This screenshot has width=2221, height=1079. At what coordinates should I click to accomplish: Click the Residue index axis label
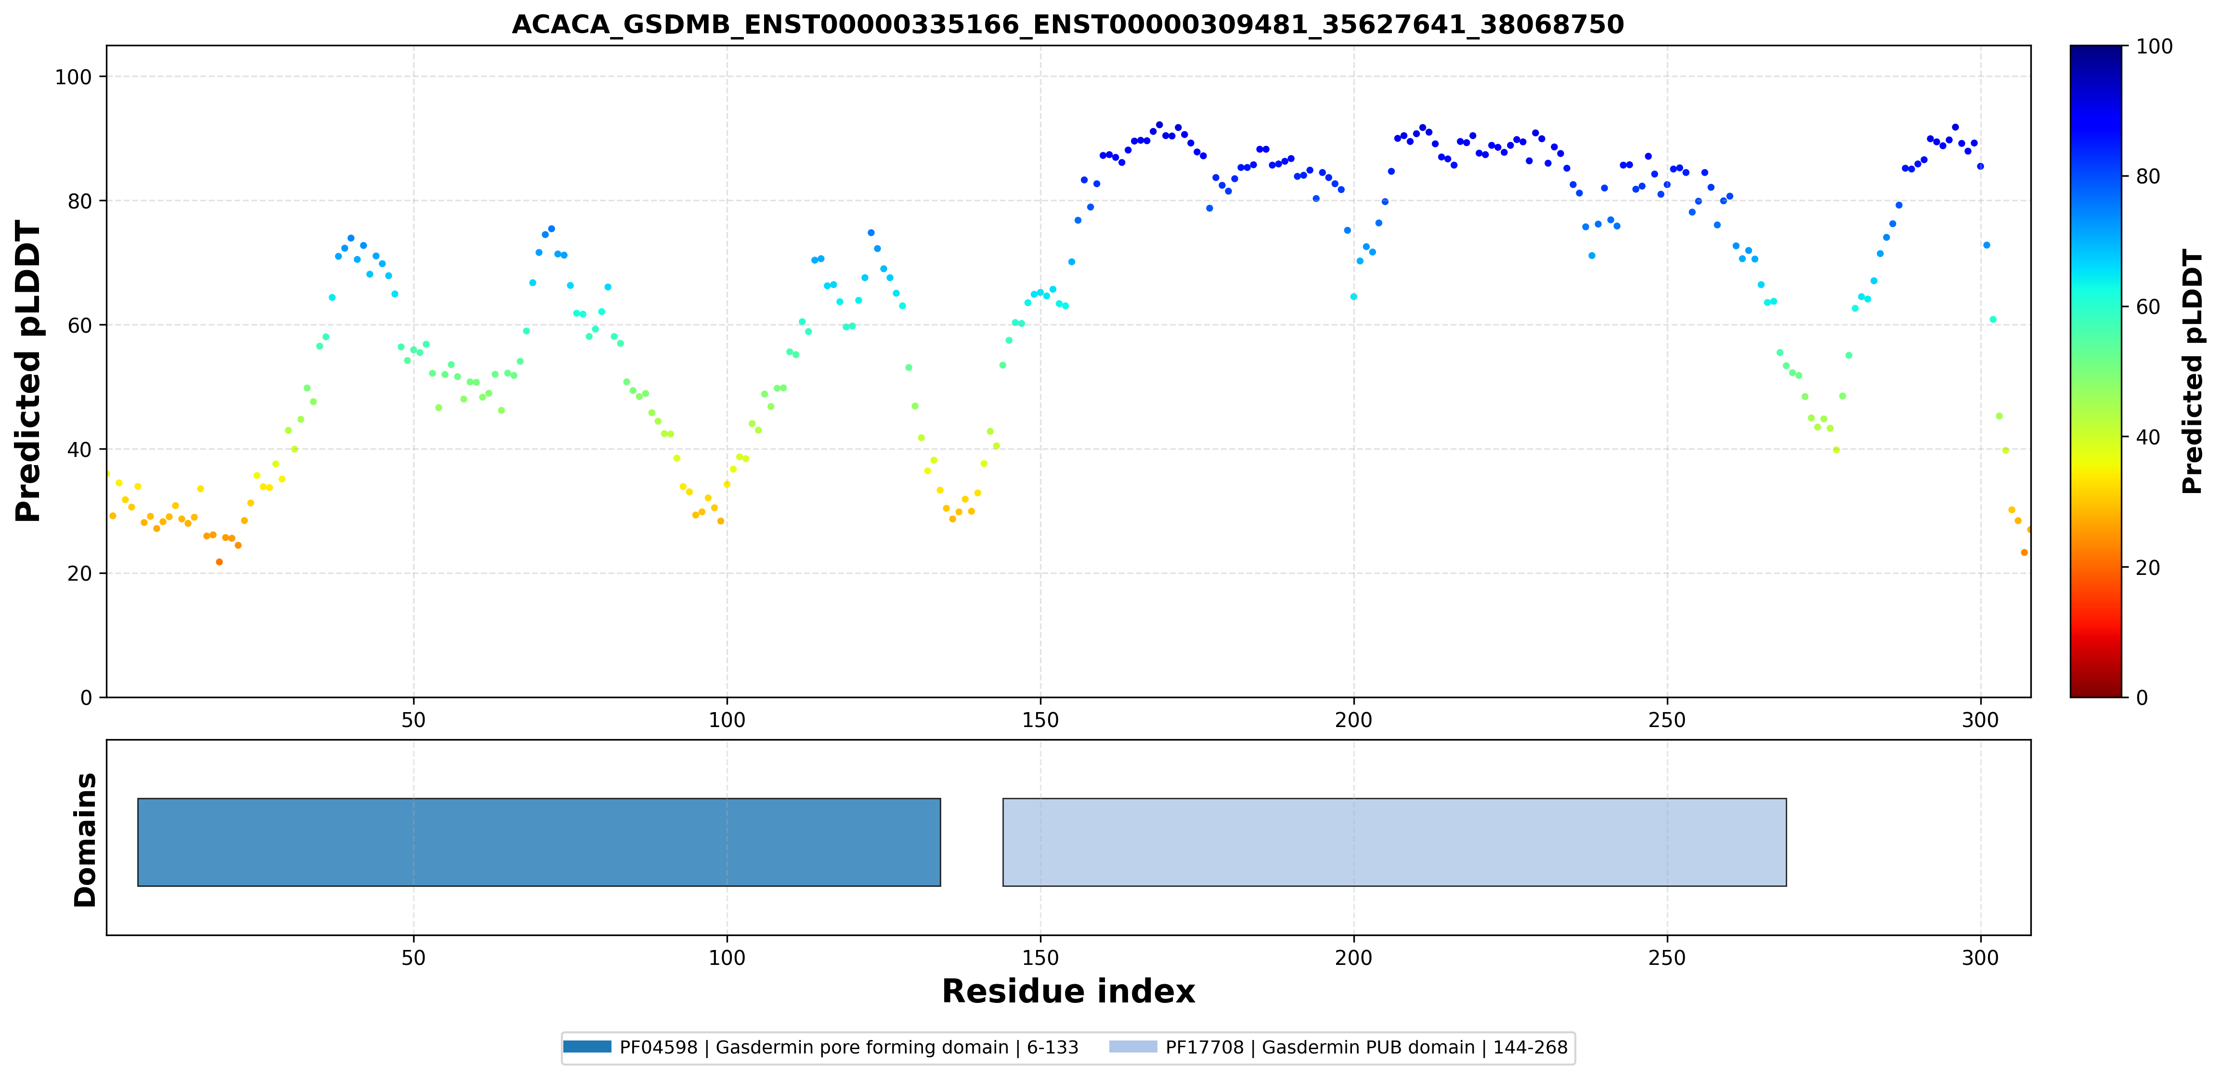point(1067,991)
